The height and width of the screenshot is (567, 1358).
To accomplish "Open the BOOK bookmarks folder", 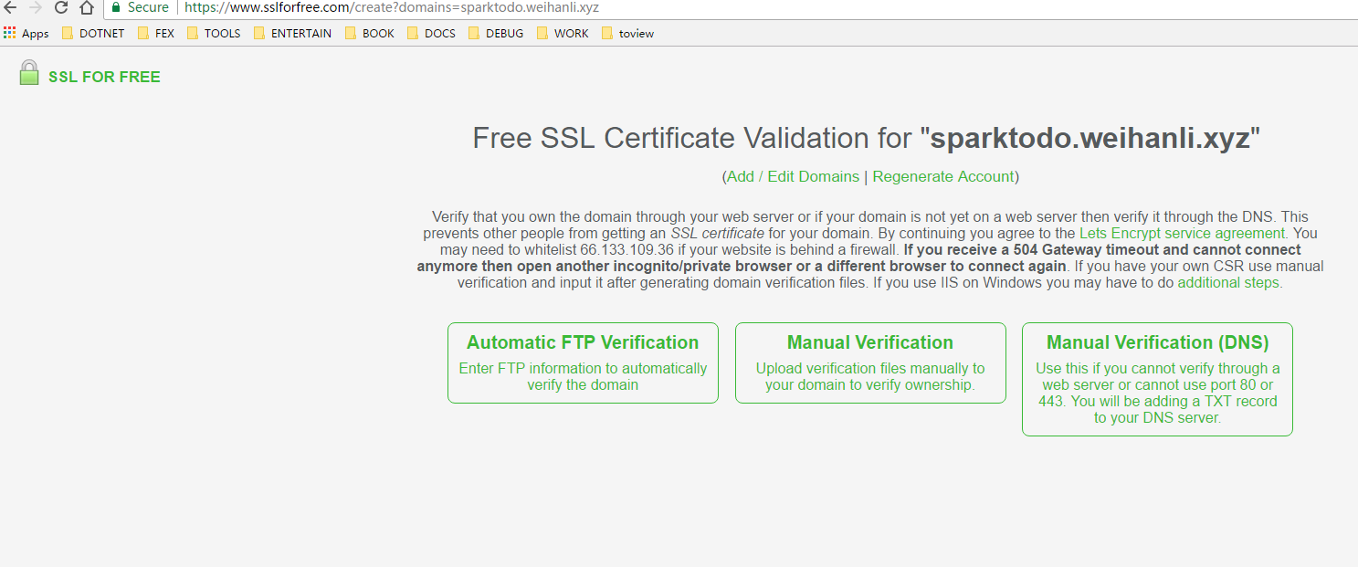I will (370, 33).
